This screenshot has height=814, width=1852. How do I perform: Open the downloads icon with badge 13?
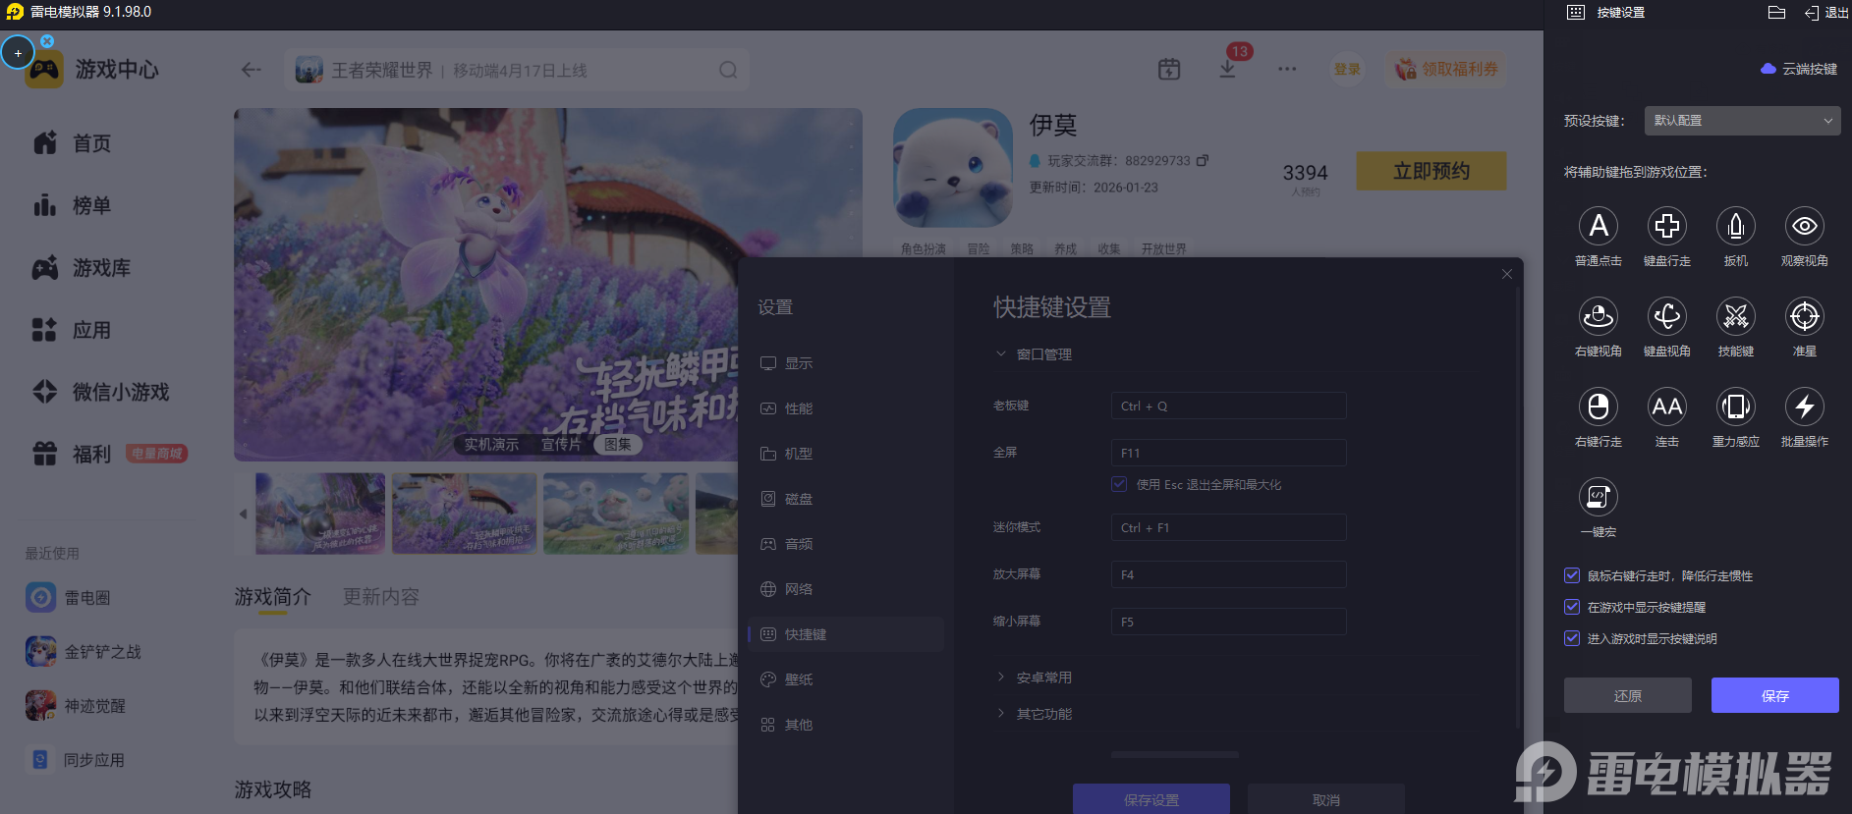click(1228, 69)
